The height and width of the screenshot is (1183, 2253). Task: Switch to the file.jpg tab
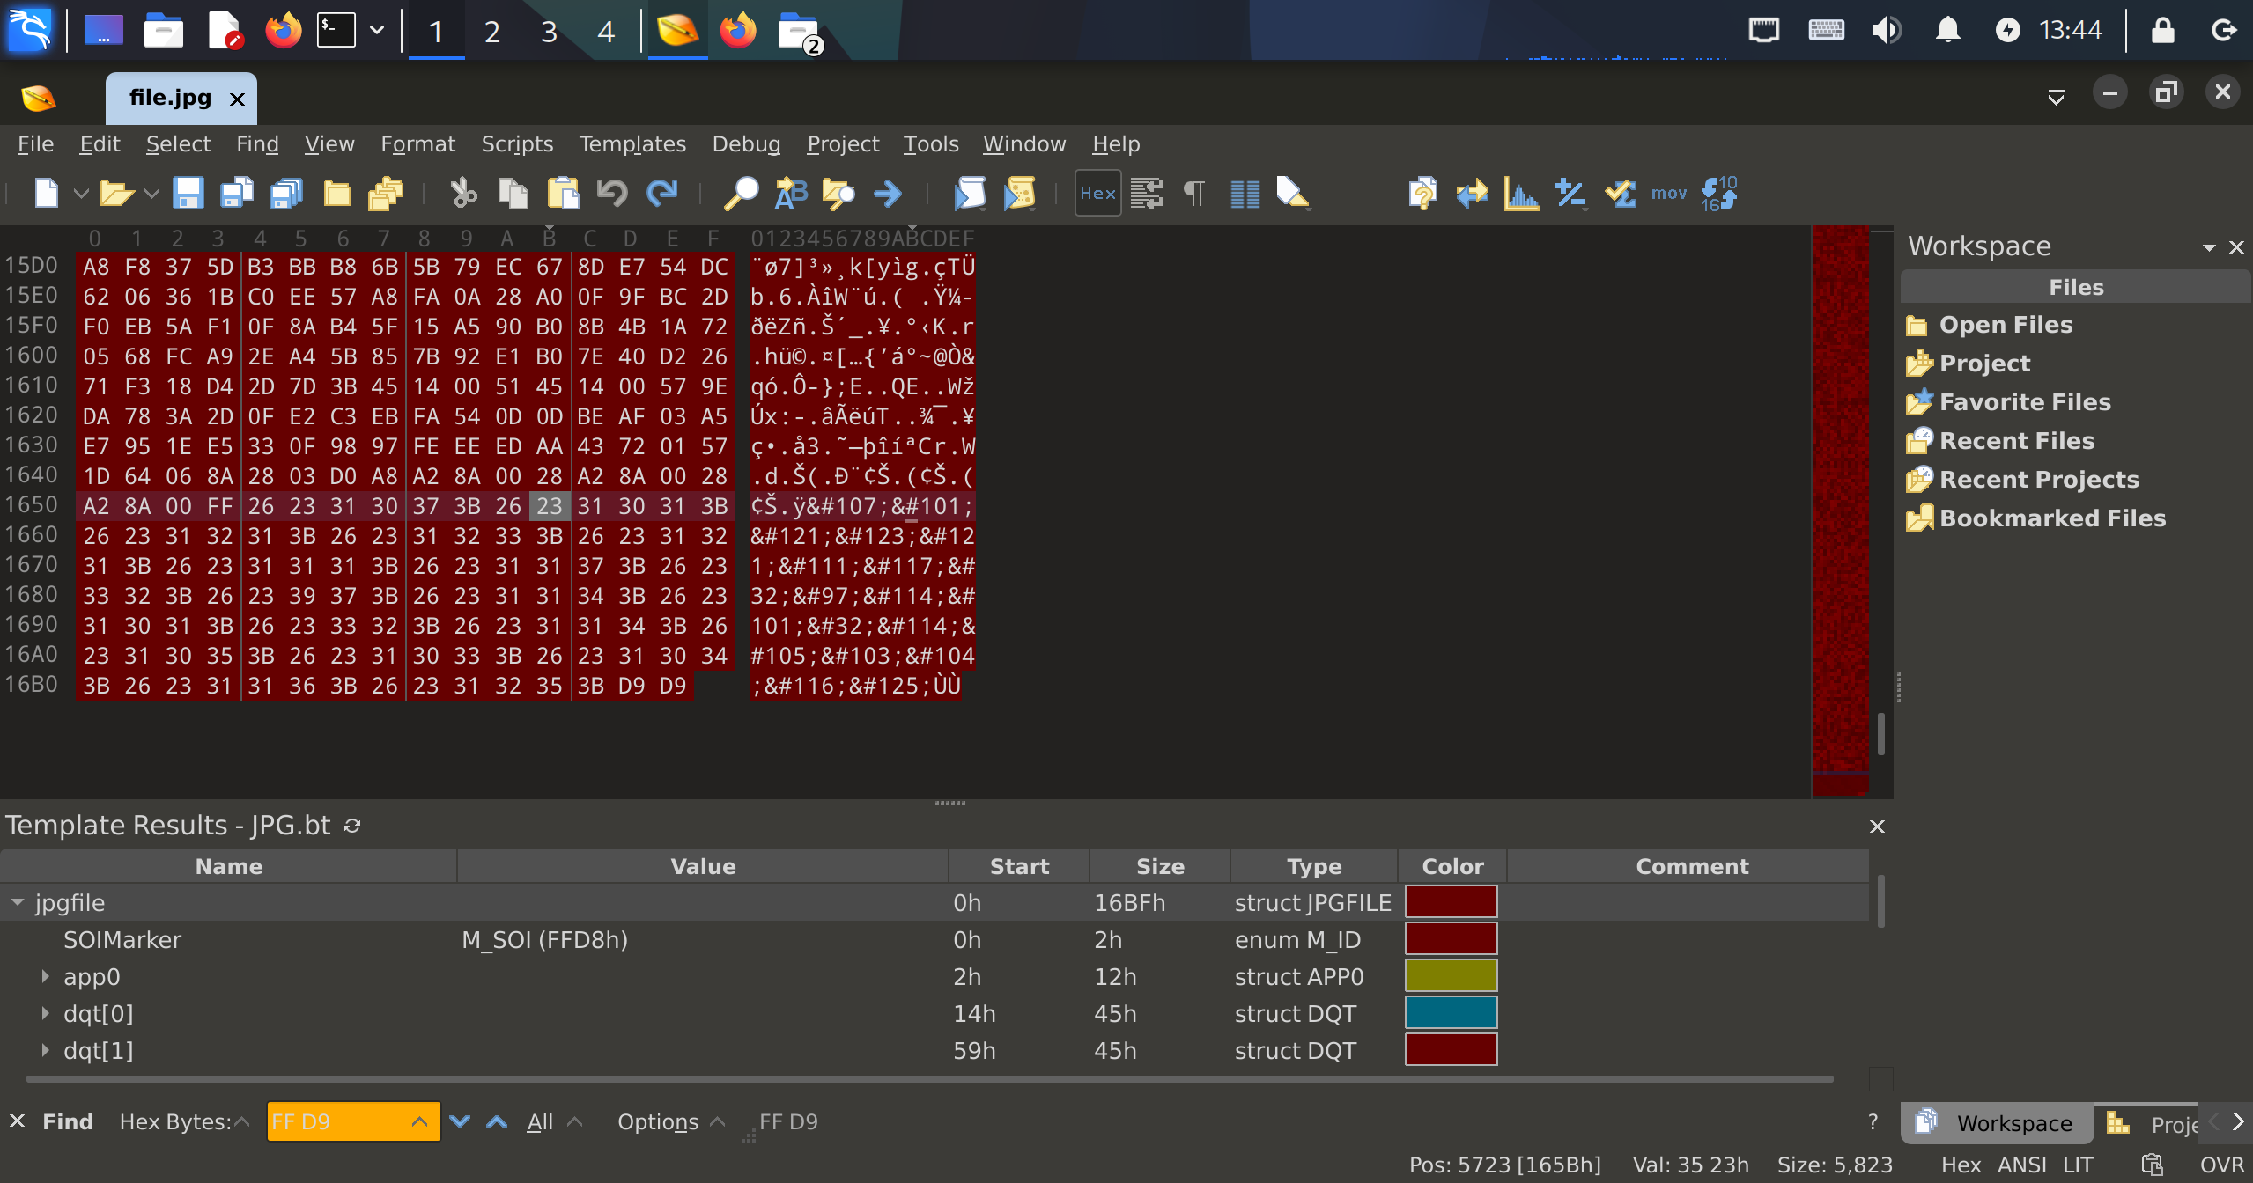[170, 98]
